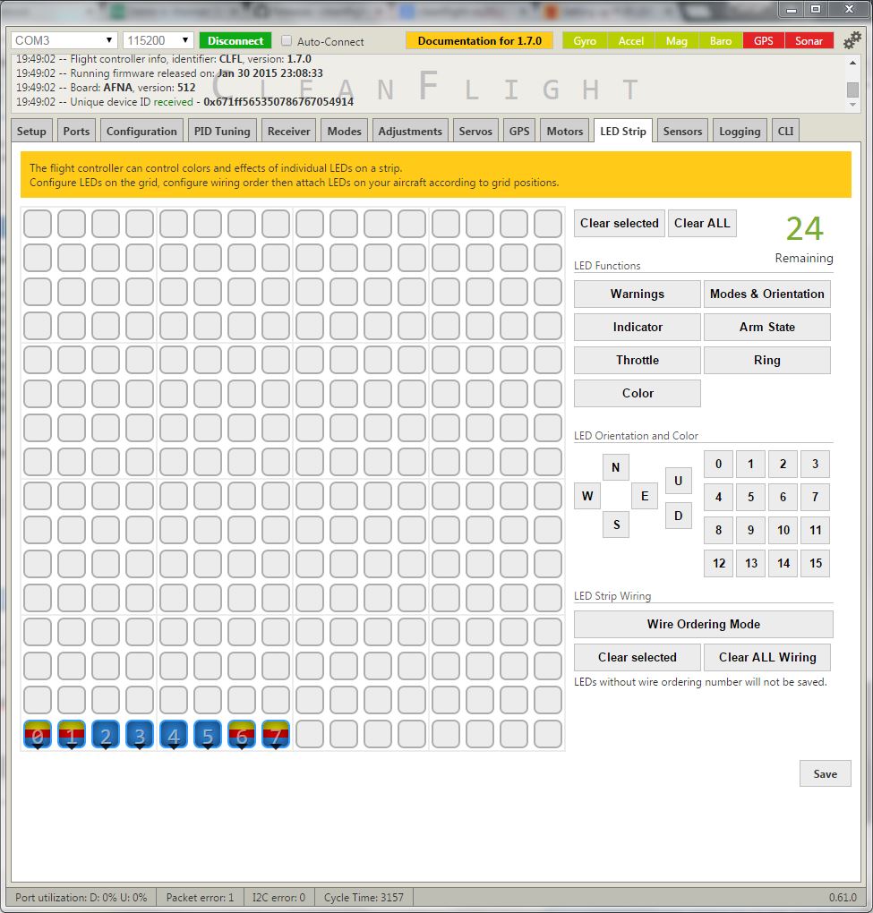Switch to the PID Tuning tab
The width and height of the screenshot is (873, 913).
click(x=221, y=132)
